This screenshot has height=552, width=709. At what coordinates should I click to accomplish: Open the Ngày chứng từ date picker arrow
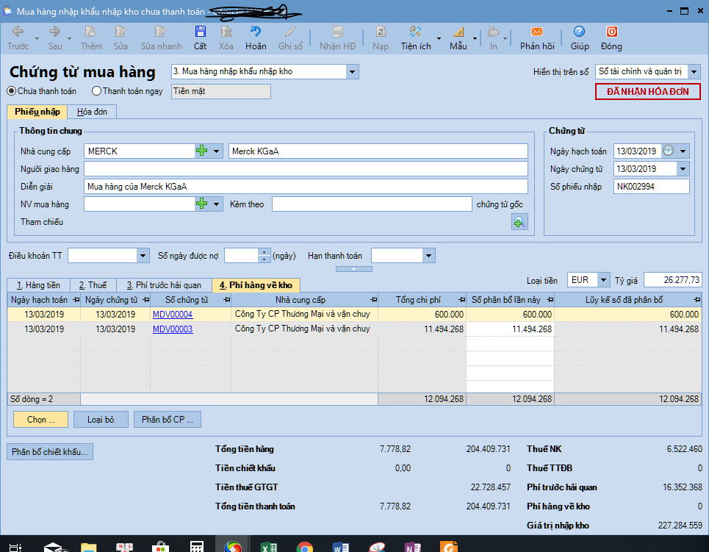[x=683, y=169]
